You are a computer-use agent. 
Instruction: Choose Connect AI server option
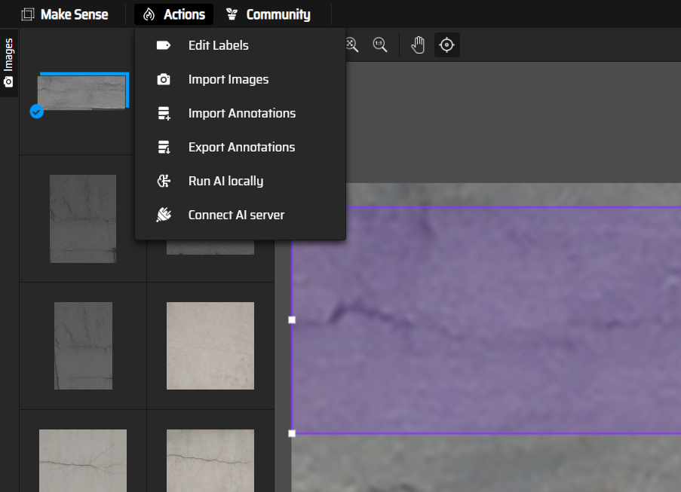tap(240, 215)
